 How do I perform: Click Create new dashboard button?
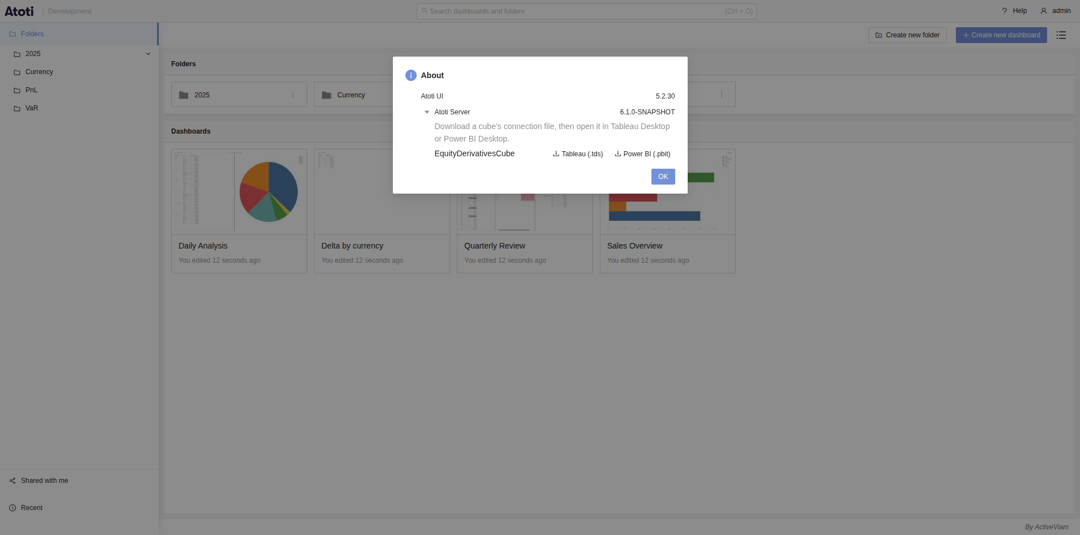click(x=1001, y=35)
